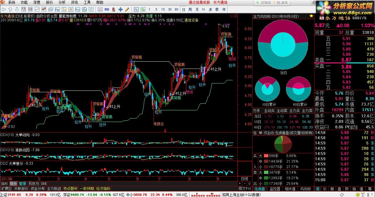
Task: Open the 主力轨迹 bottom tab
Action: (x=54, y=189)
